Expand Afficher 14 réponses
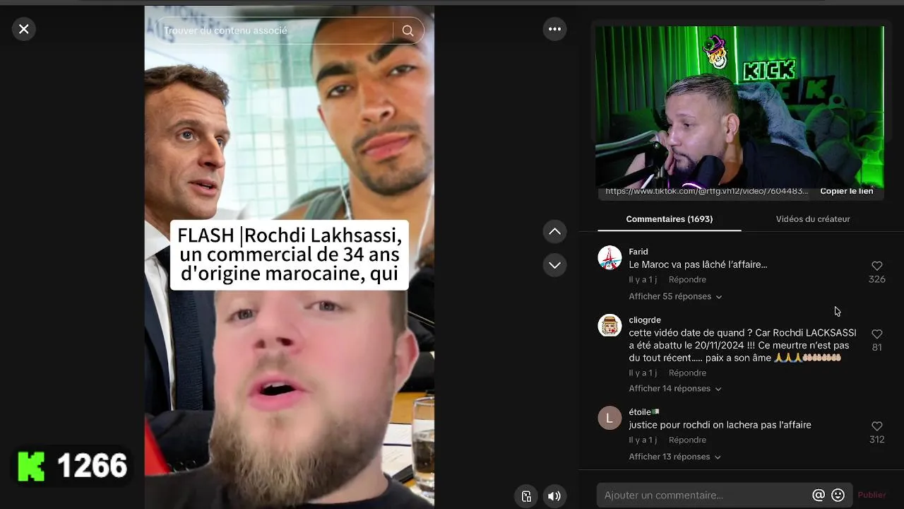 tap(675, 388)
